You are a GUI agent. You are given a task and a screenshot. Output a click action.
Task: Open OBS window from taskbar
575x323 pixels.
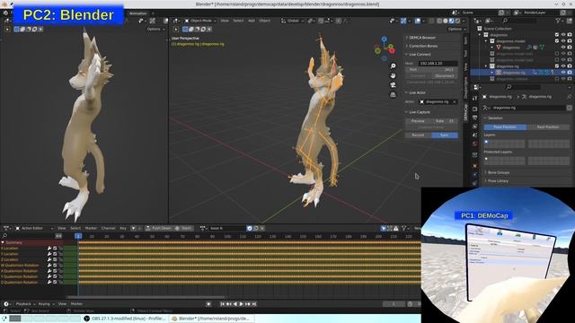tap(125, 319)
